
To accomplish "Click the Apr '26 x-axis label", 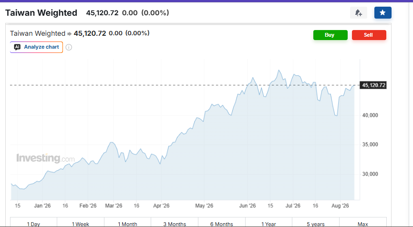I will click(161, 206).
